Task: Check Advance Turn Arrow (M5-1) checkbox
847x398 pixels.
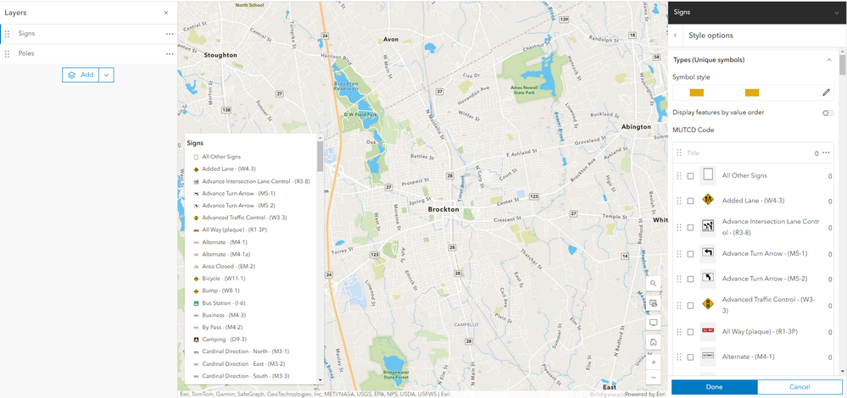Action: pyautogui.click(x=690, y=254)
